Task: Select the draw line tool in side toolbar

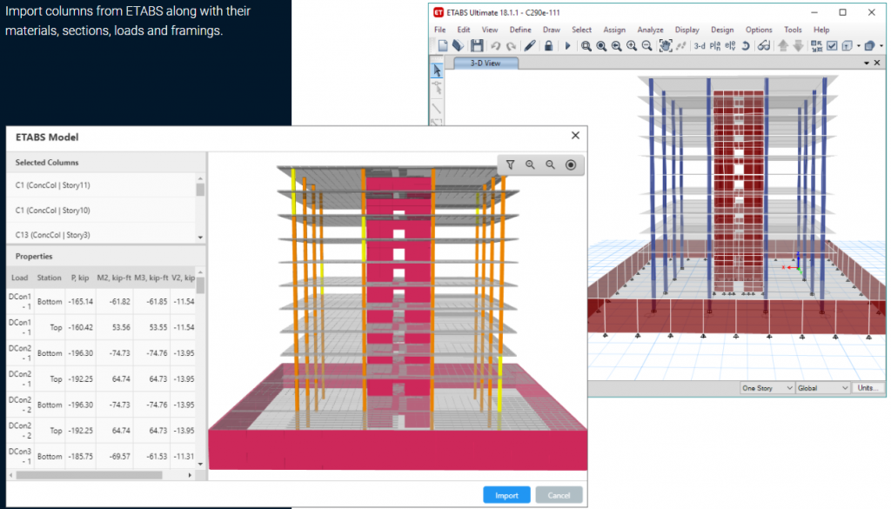Action: coord(437,107)
